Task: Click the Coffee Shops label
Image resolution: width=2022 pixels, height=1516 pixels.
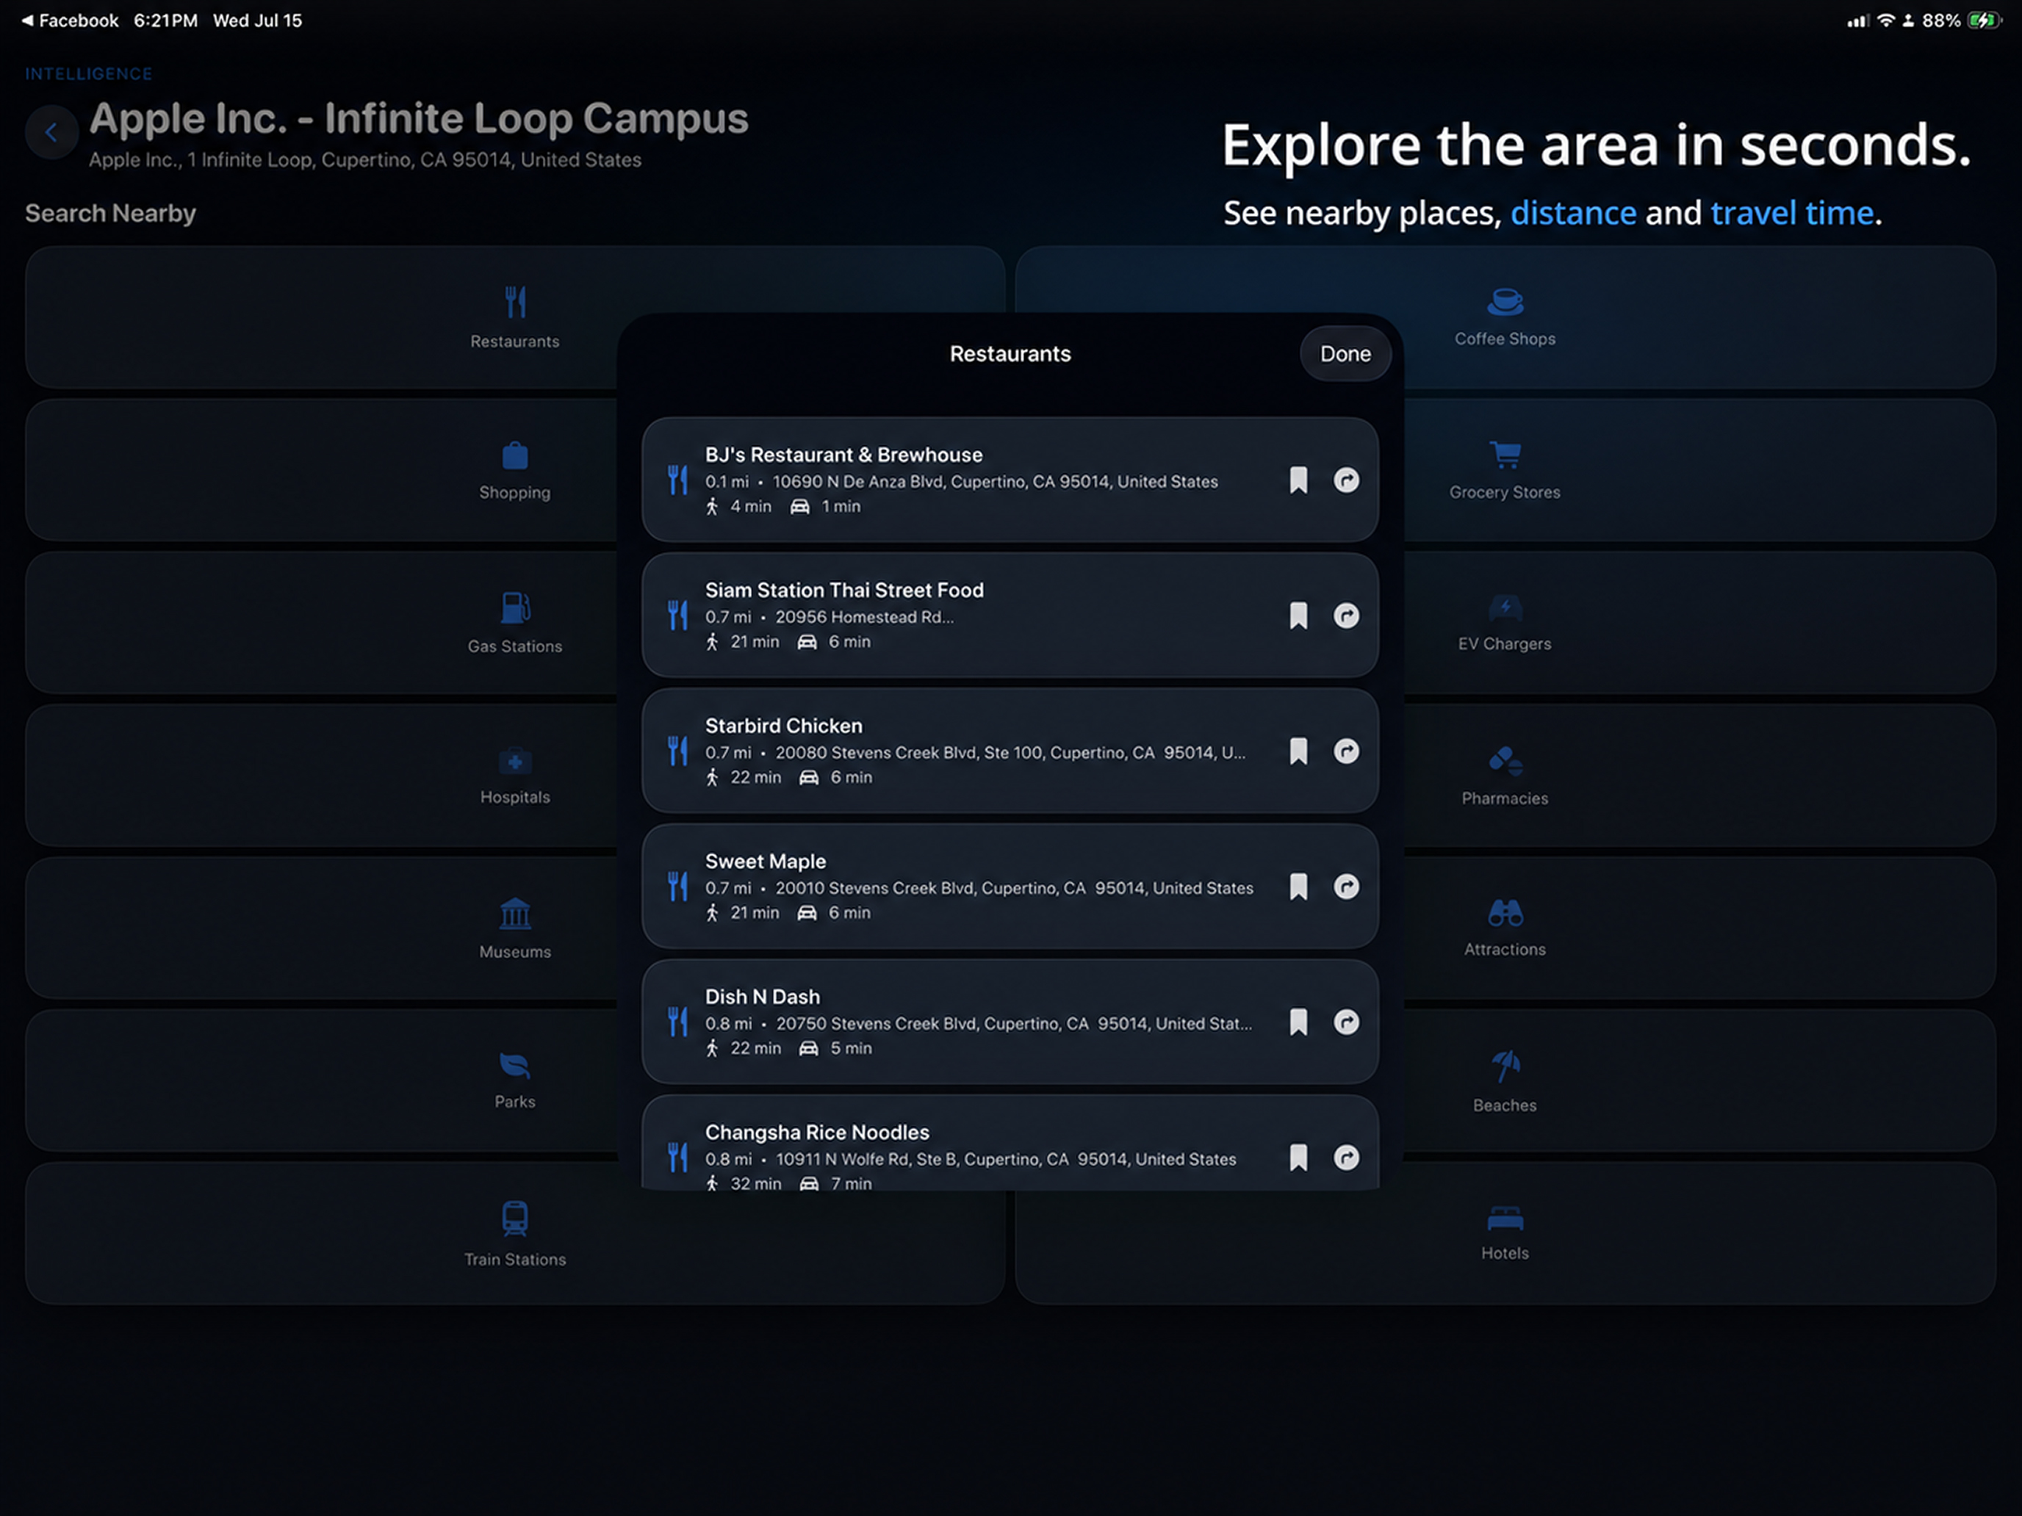Action: coord(1505,339)
